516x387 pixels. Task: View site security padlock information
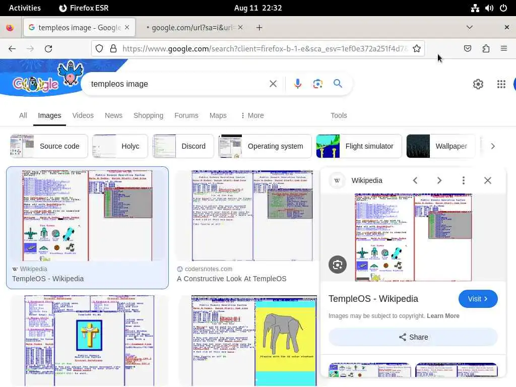[113, 49]
